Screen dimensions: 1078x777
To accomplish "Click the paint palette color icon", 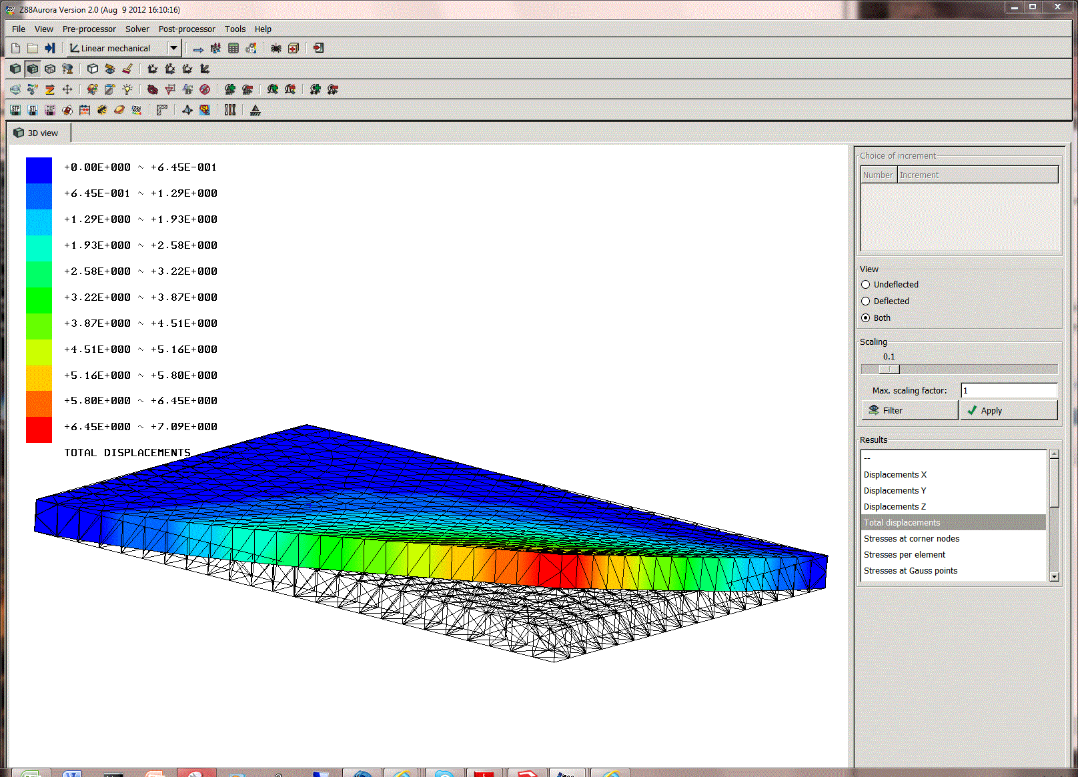I will (x=92, y=89).
